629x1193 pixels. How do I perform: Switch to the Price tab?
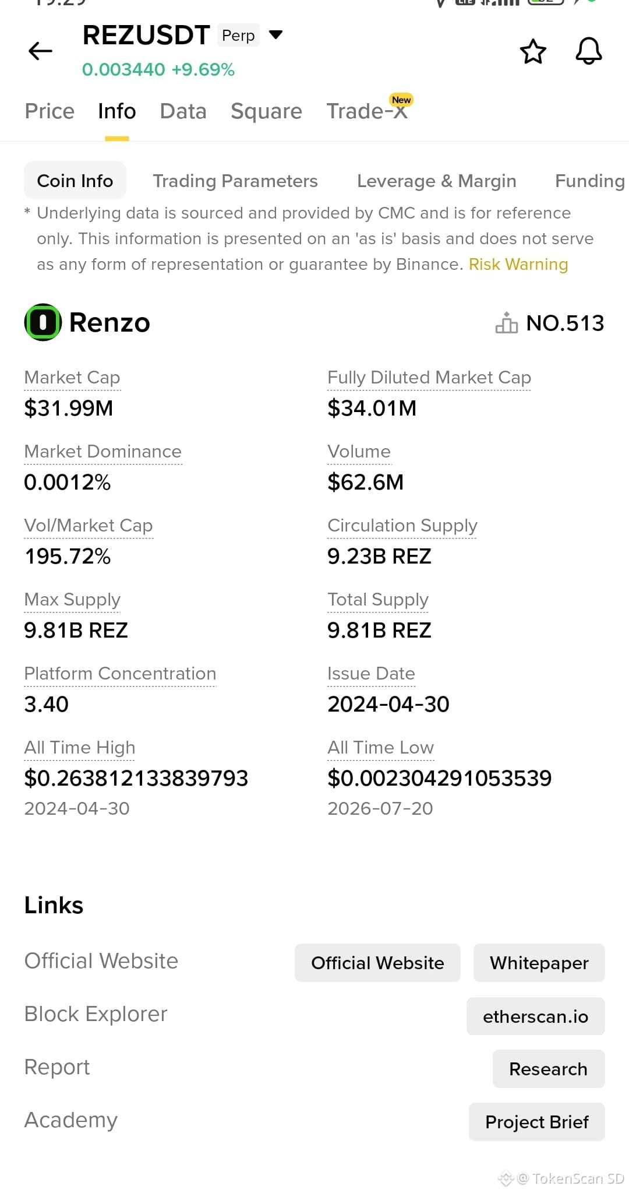(x=50, y=111)
